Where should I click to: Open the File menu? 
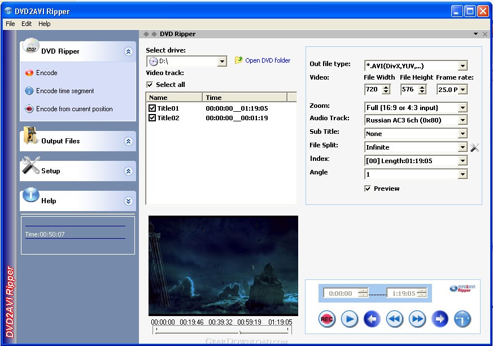10,24
